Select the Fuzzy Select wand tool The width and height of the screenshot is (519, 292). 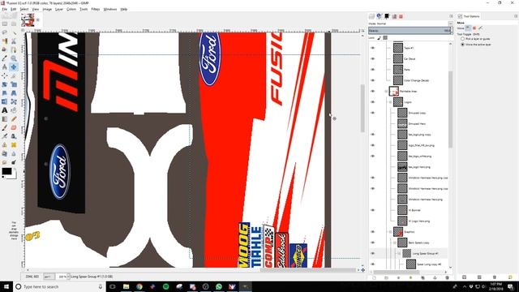click(14, 32)
